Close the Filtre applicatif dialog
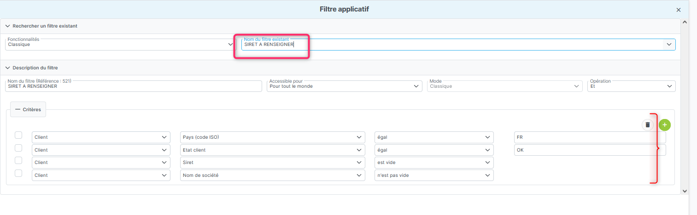The width and height of the screenshot is (697, 215). [x=678, y=10]
